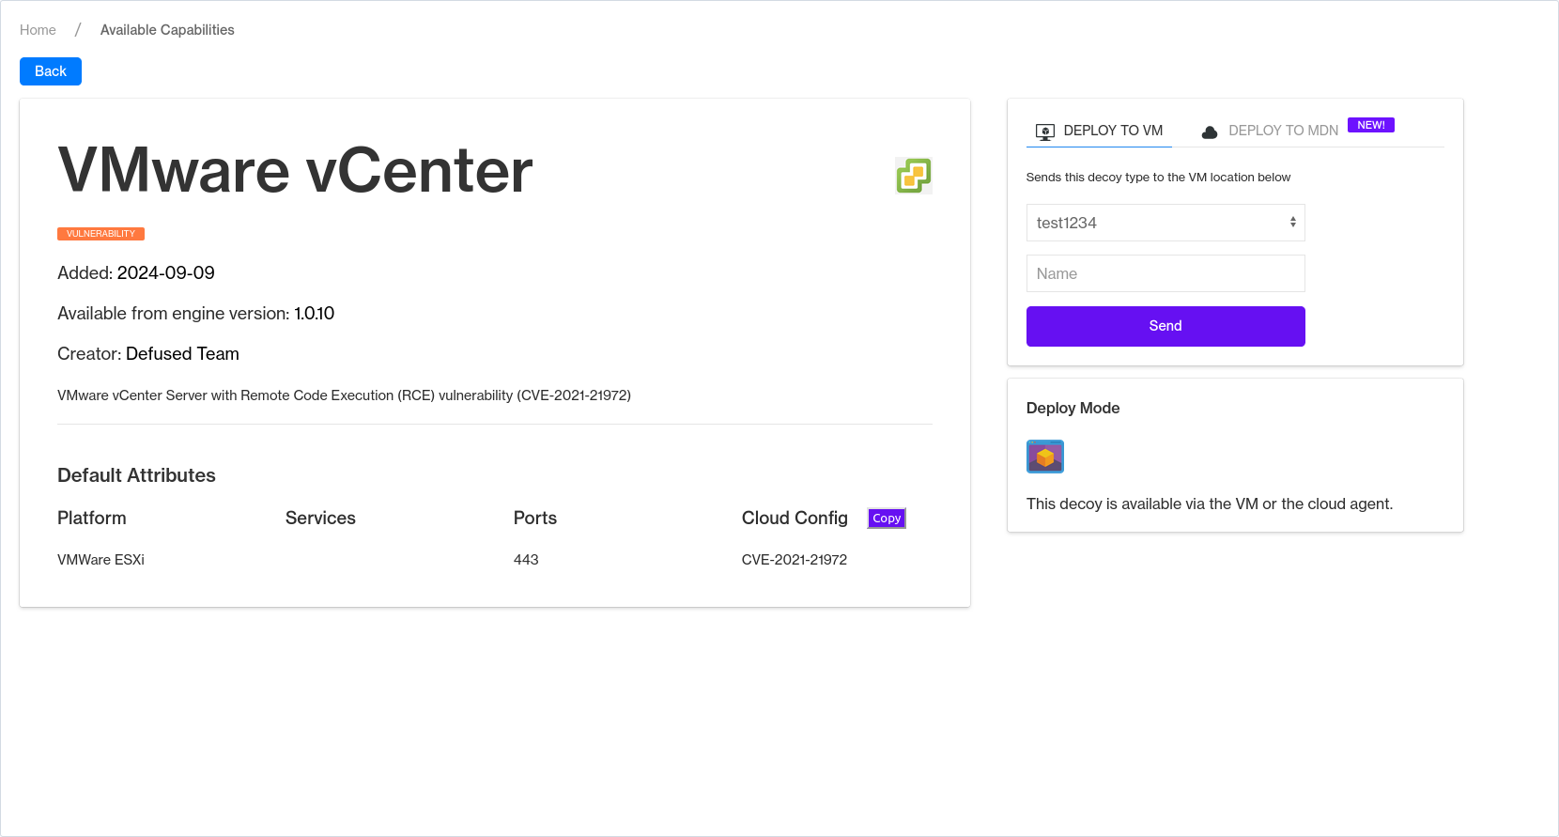Go back with the Back button
This screenshot has width=1559, height=837.
(51, 71)
